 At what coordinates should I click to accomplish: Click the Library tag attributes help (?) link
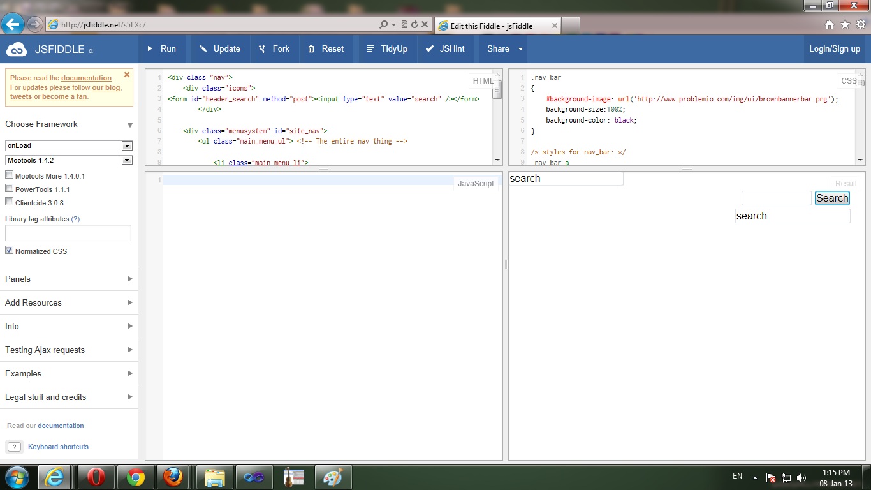[x=75, y=219]
